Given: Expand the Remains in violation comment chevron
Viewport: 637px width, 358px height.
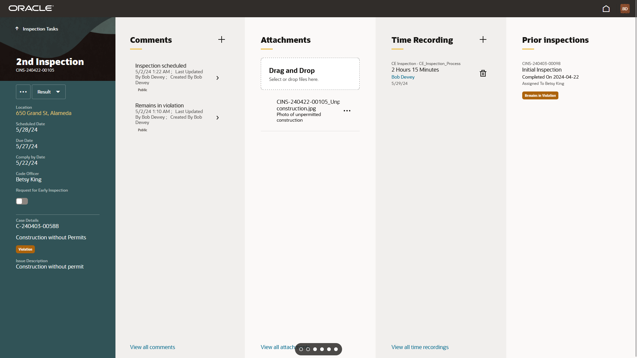Looking at the screenshot, I should pos(218,118).
